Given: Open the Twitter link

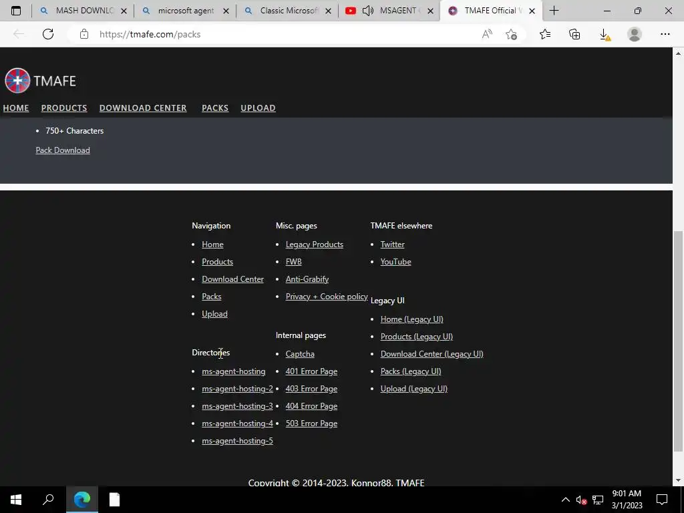Looking at the screenshot, I should click(393, 244).
